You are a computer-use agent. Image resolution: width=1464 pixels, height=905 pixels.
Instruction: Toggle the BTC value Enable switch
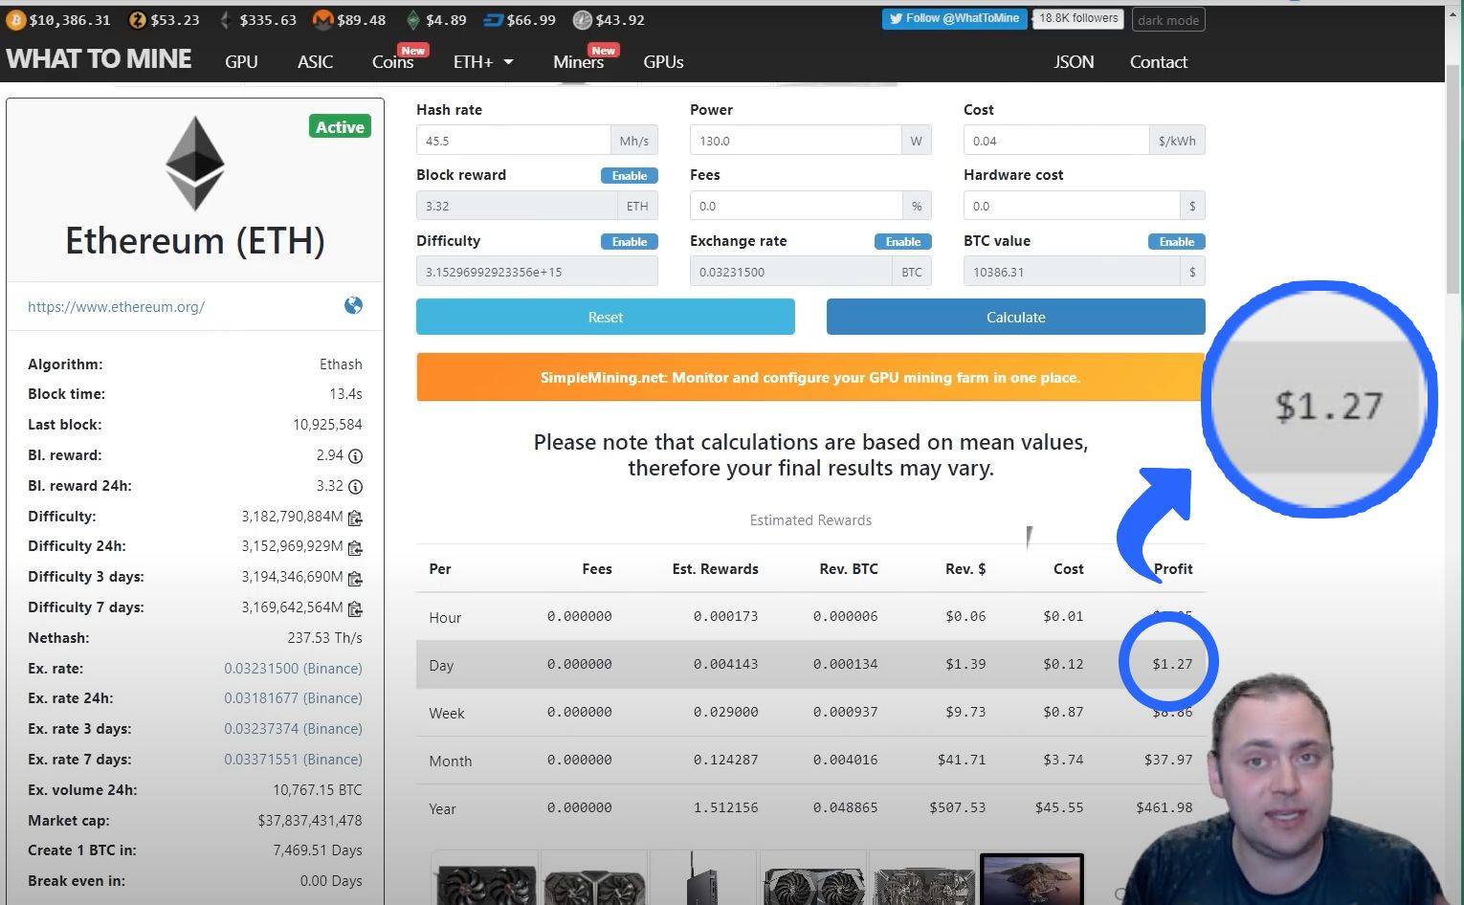click(1177, 242)
